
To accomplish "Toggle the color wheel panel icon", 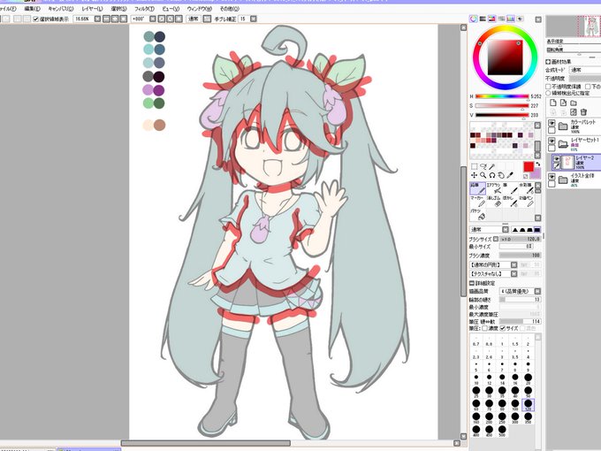I will coord(474,19).
